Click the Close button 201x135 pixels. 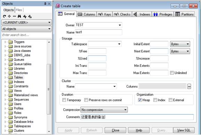pyautogui.click(x=115, y=130)
